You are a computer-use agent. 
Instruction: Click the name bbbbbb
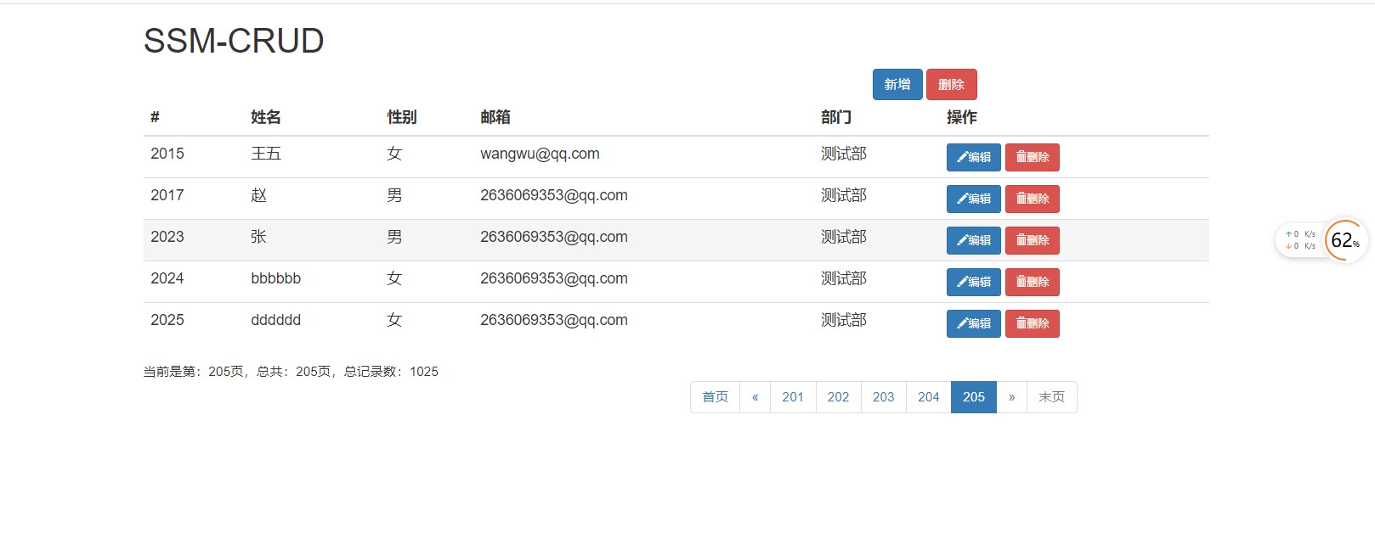[x=276, y=278]
